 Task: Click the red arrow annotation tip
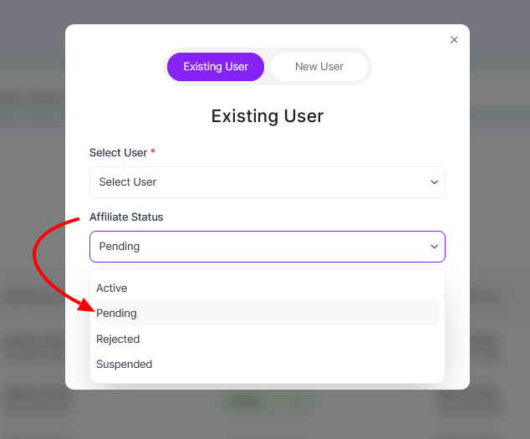[x=92, y=308]
